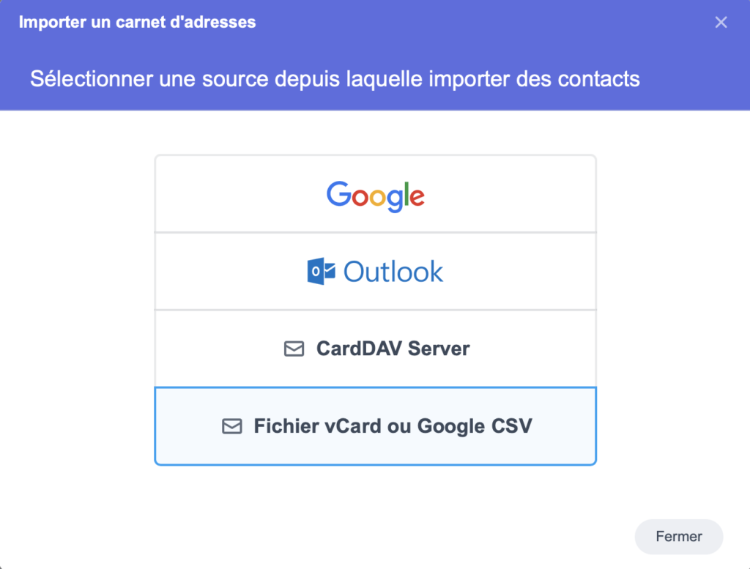This screenshot has height=569, width=750.
Task: Click the "CardDAV Server" label text
Action: 393,349
